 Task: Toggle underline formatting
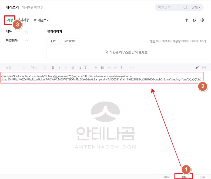click(66, 67)
